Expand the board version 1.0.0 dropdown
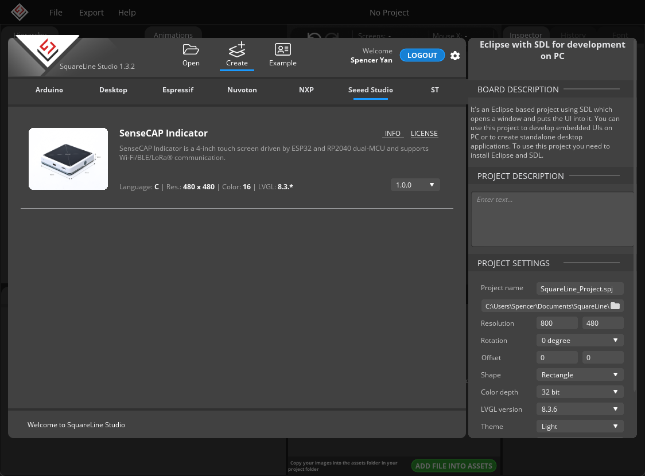Image resolution: width=645 pixels, height=476 pixels. point(415,185)
